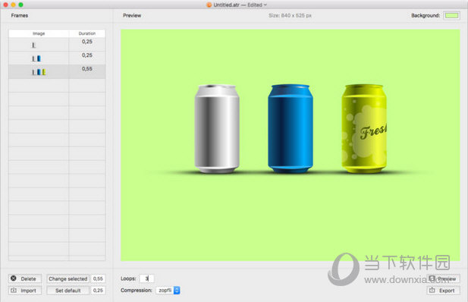Image resolution: width=468 pixels, height=302 pixels.
Task: Click the default duration field beside Set default
Action: pyautogui.click(x=98, y=291)
